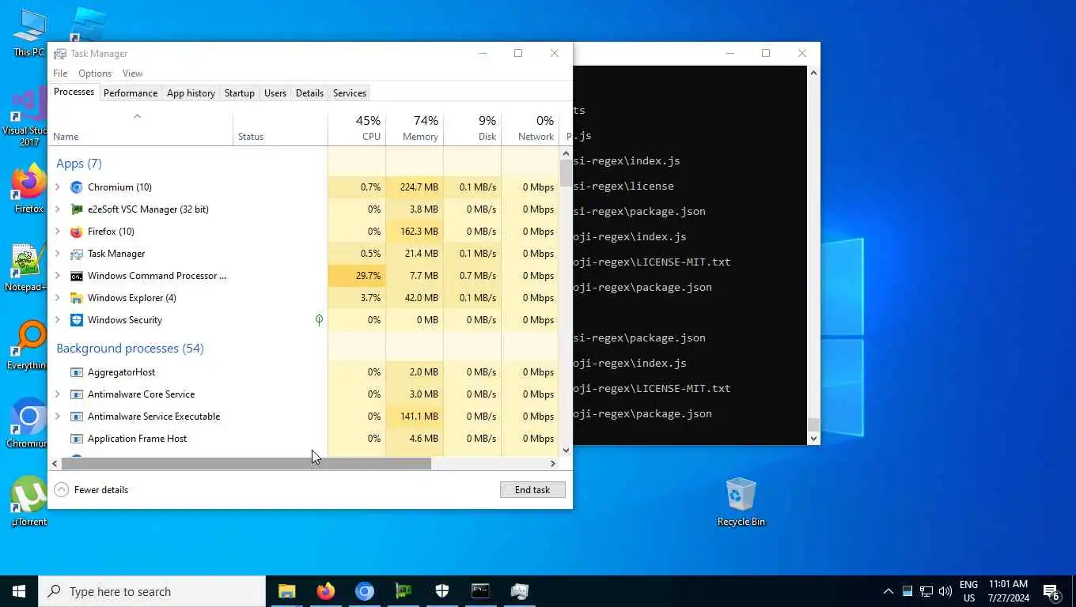Select the µTorrent desktop shortcut
This screenshot has width=1076, height=607.
[29, 502]
